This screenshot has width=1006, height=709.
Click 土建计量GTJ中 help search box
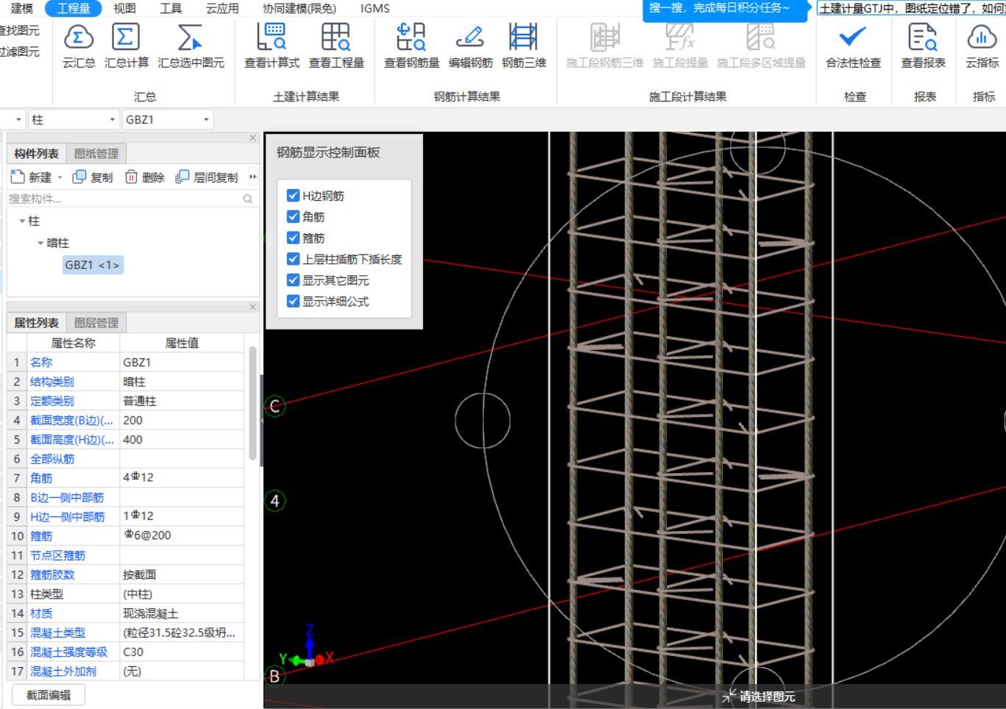pyautogui.click(x=911, y=8)
